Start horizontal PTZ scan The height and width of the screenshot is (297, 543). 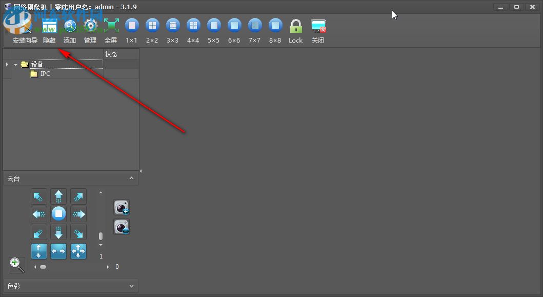click(58, 251)
